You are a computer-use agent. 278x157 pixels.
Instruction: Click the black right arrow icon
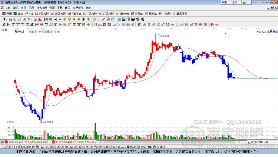click(60, 19)
